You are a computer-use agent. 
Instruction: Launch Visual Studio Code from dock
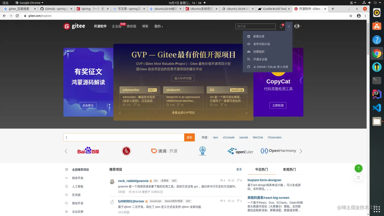(x=377, y=108)
